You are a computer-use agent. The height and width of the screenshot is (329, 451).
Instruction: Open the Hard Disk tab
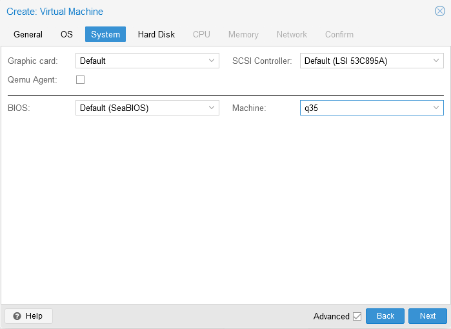click(156, 34)
